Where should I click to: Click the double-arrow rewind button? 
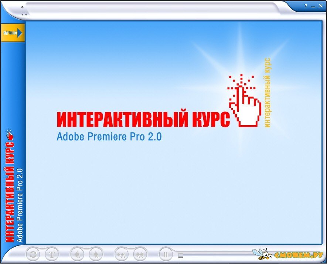pyautogui.click(x=122, y=254)
